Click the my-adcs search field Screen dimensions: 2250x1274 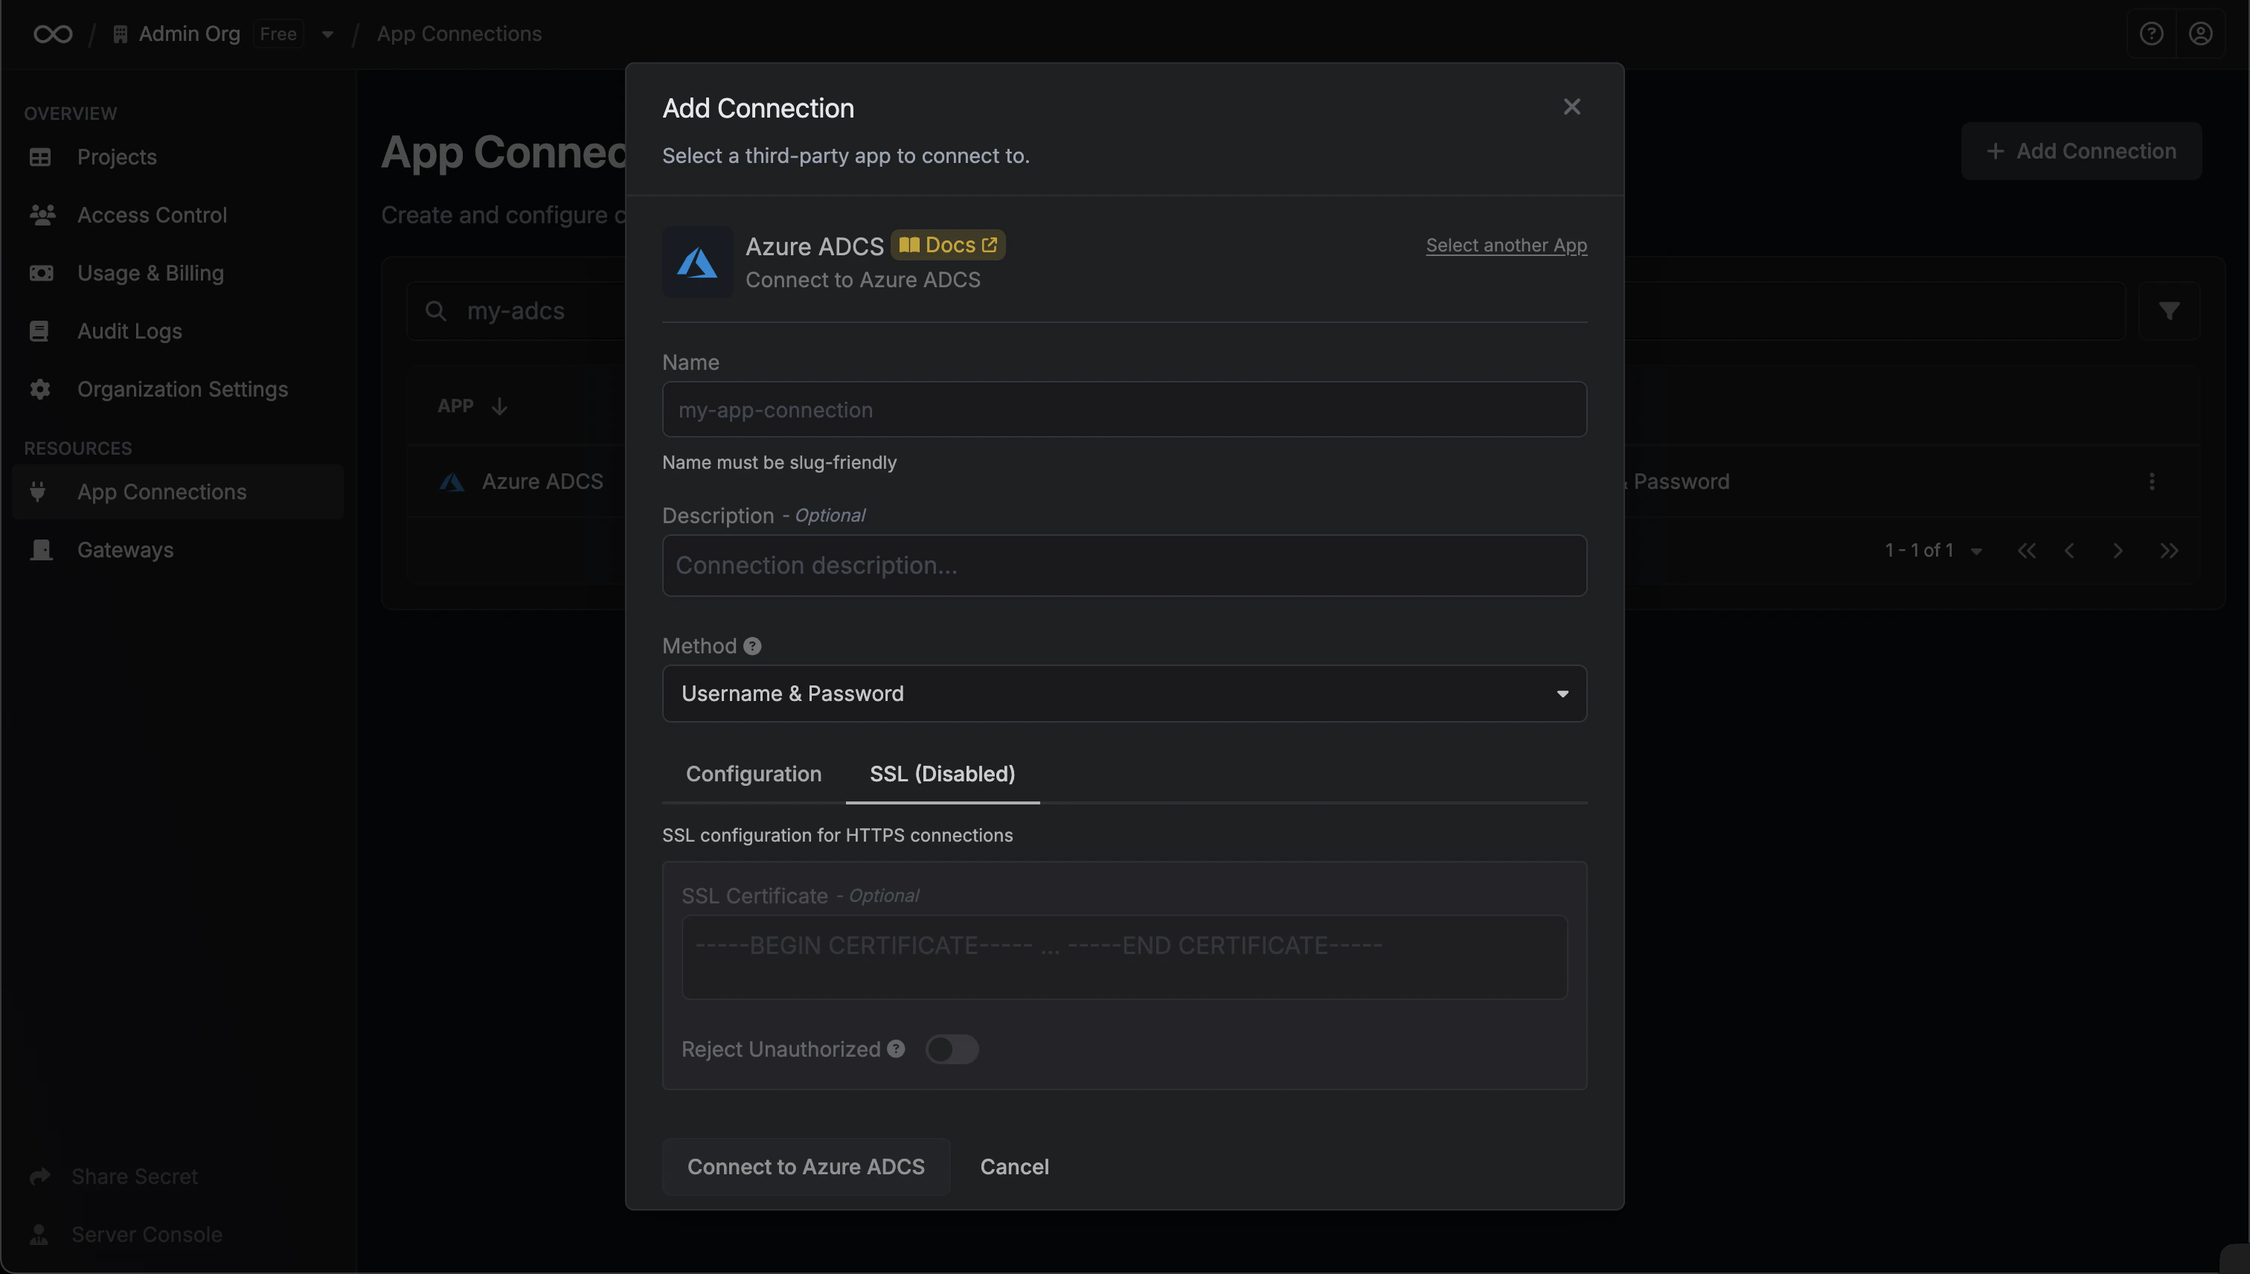pyautogui.click(x=516, y=312)
